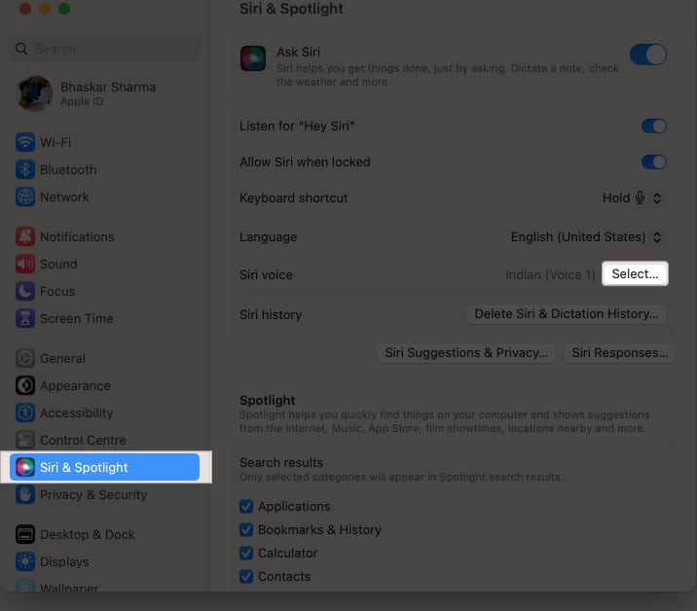Open Notifications pane from sidebar
Viewport: 697px width, 611px height.
104,236
